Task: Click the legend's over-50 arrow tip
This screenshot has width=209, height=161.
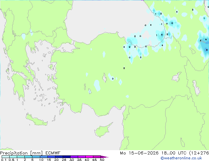Action: click(104, 157)
